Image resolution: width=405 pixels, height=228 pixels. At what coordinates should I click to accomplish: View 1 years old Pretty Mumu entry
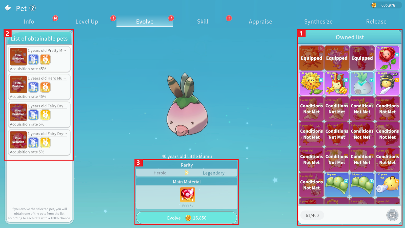pyautogui.click(x=39, y=59)
